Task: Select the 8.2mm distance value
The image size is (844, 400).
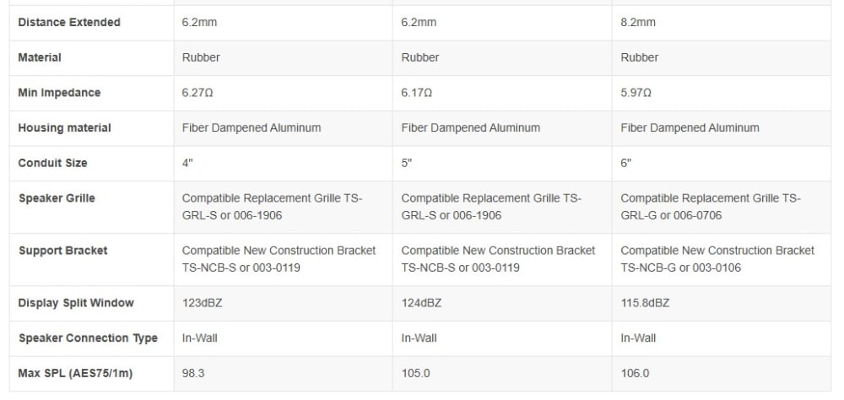Action: click(x=638, y=23)
